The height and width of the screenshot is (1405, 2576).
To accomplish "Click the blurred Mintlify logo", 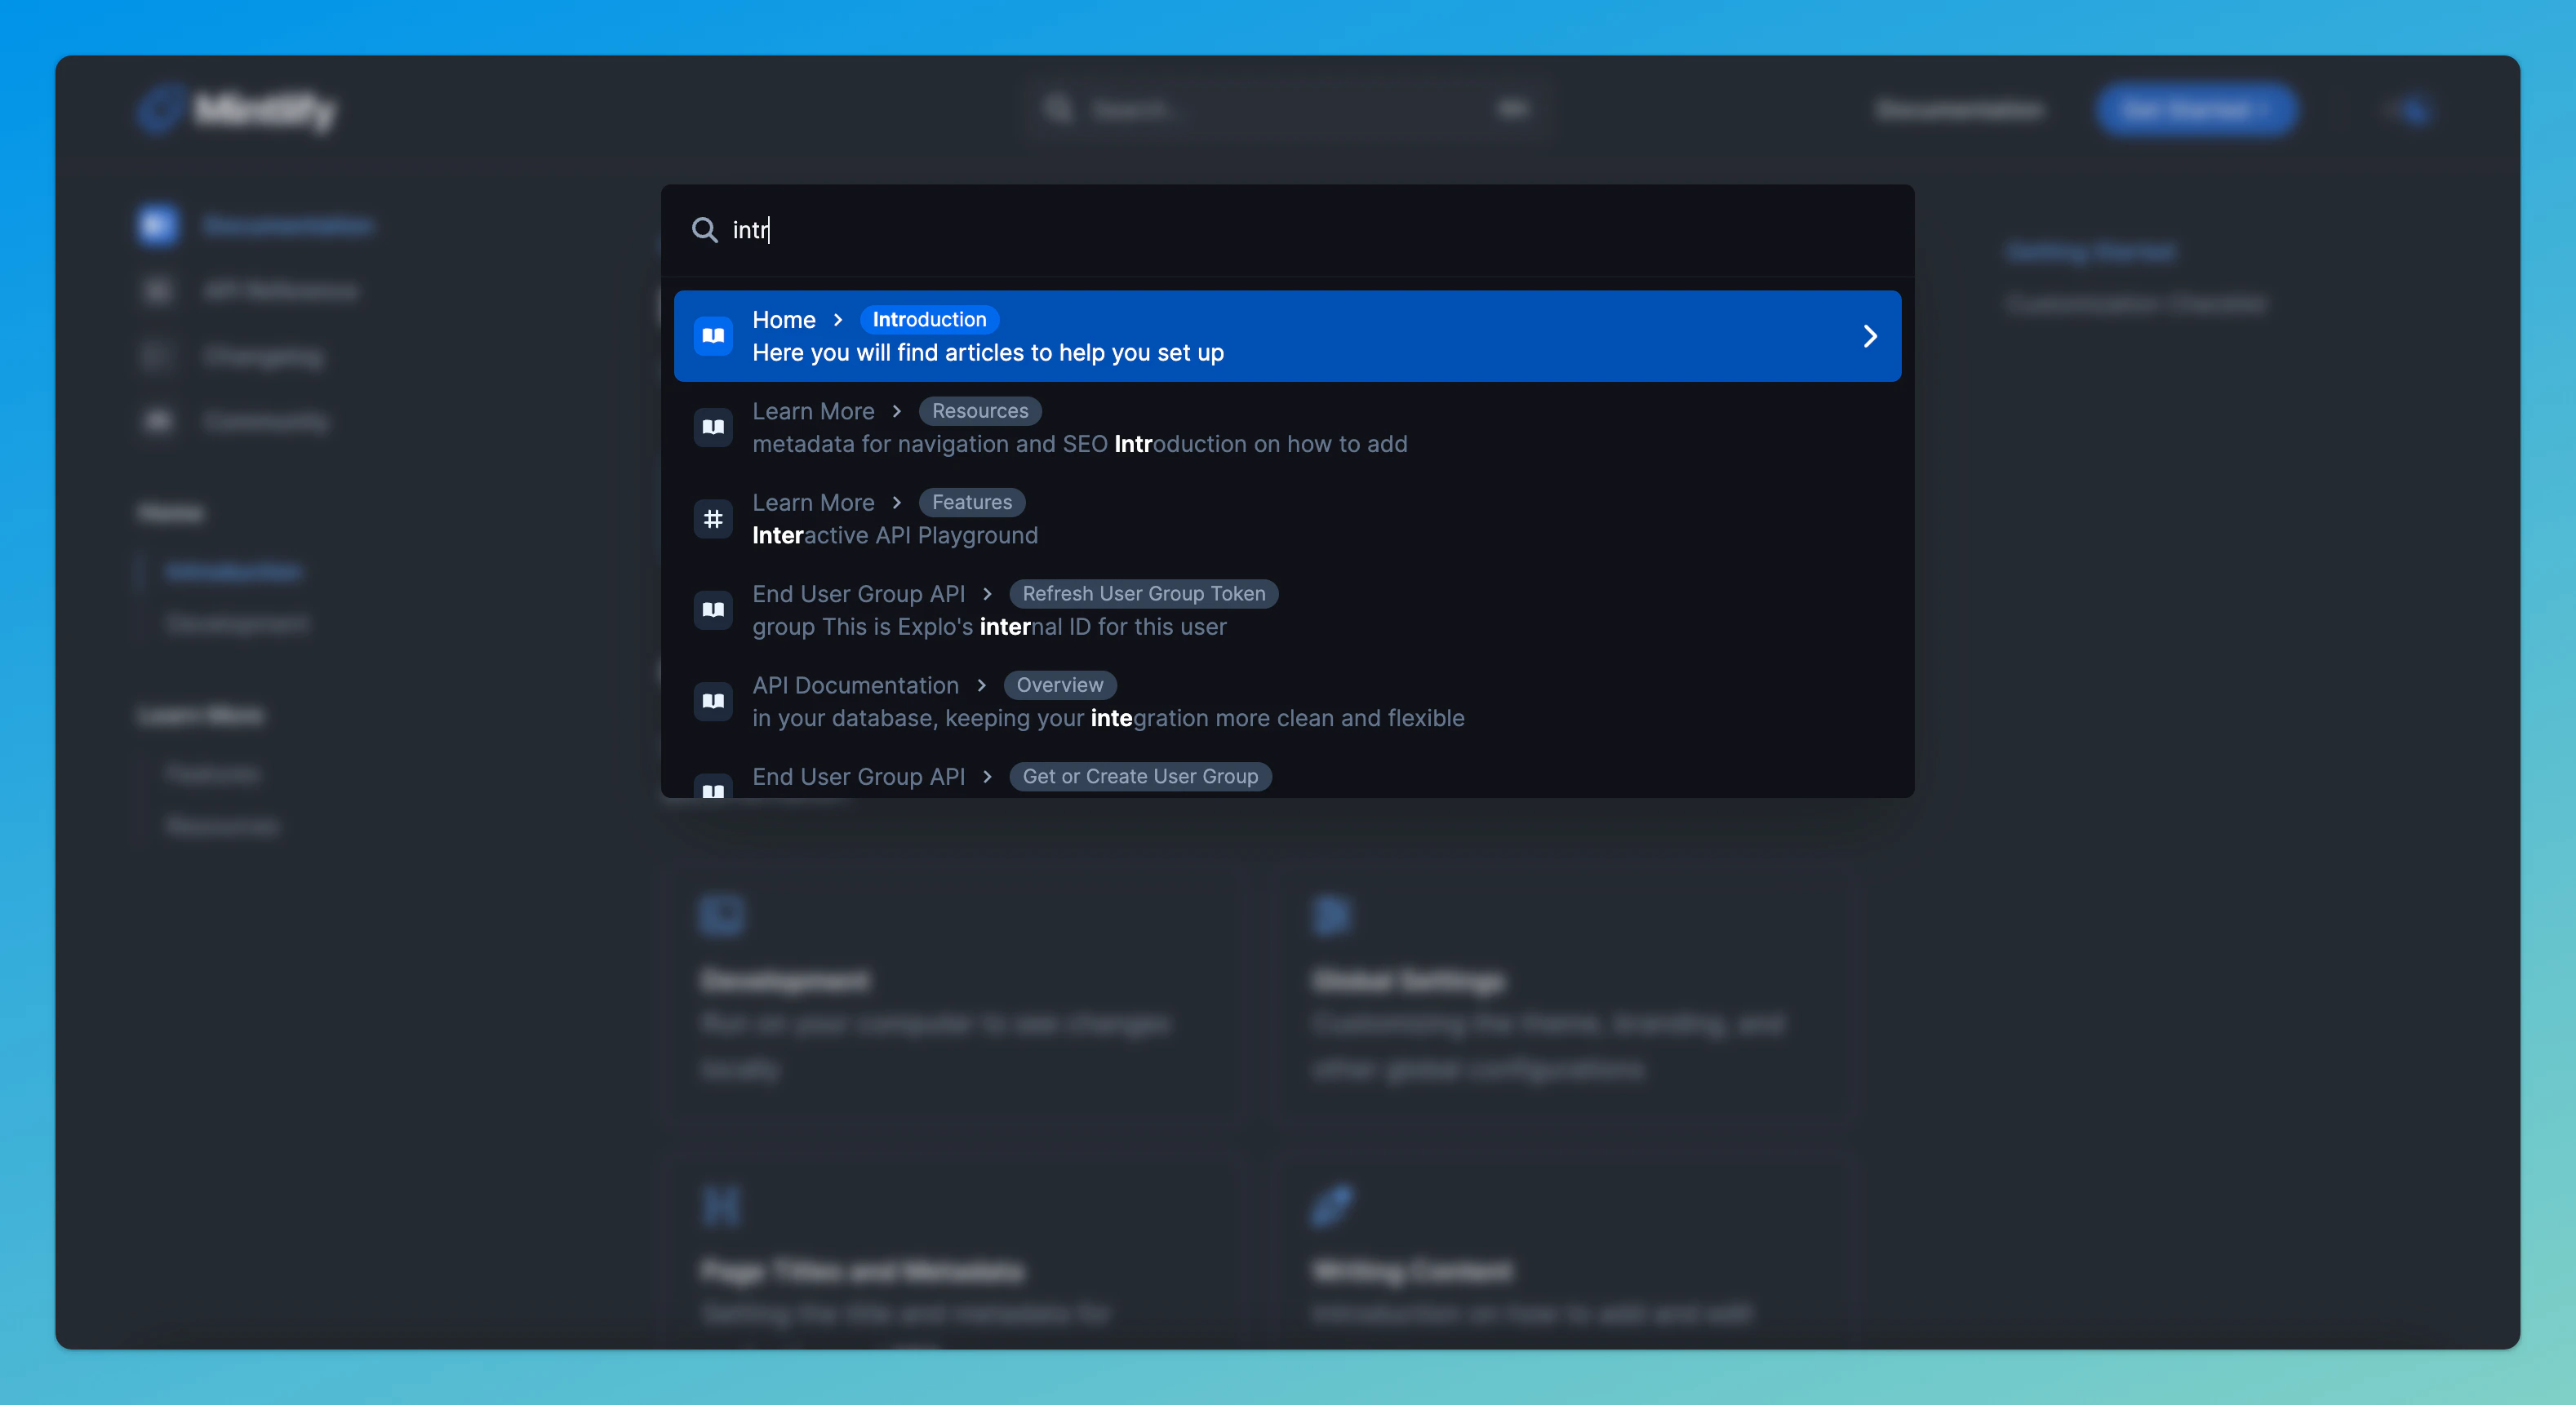I will coord(238,110).
